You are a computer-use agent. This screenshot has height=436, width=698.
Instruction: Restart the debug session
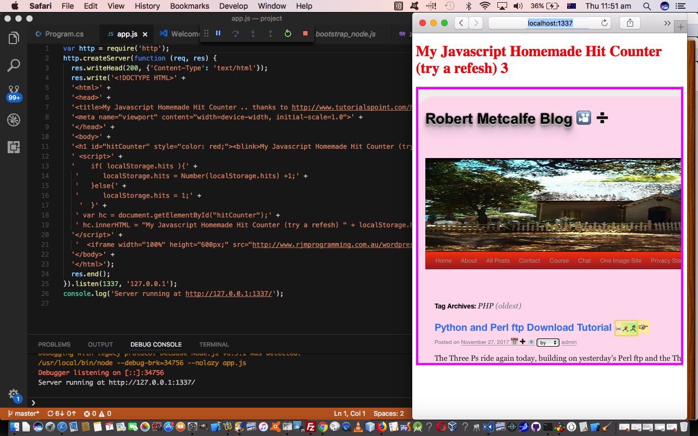(x=288, y=33)
